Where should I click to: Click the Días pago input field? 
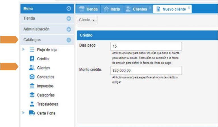(x=146, y=46)
